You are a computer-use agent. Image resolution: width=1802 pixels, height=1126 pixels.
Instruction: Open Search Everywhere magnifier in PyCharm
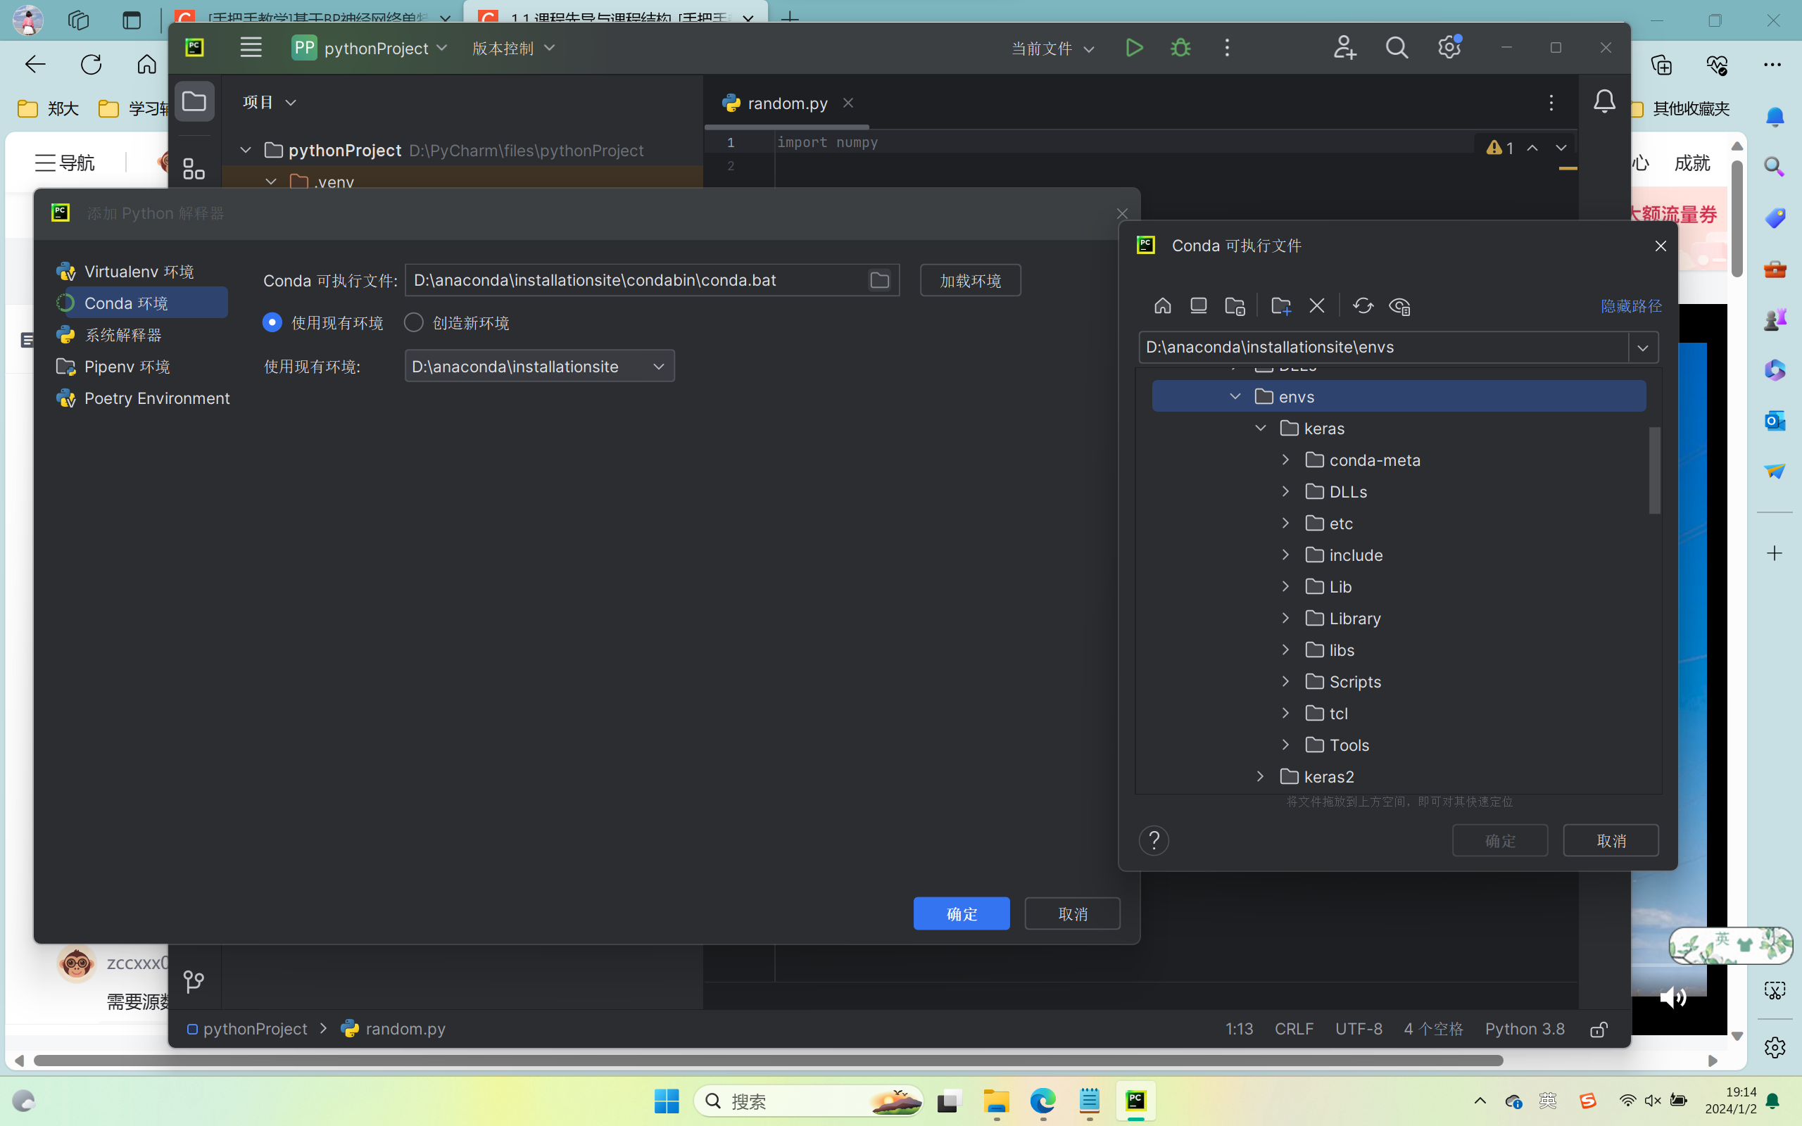click(1397, 49)
